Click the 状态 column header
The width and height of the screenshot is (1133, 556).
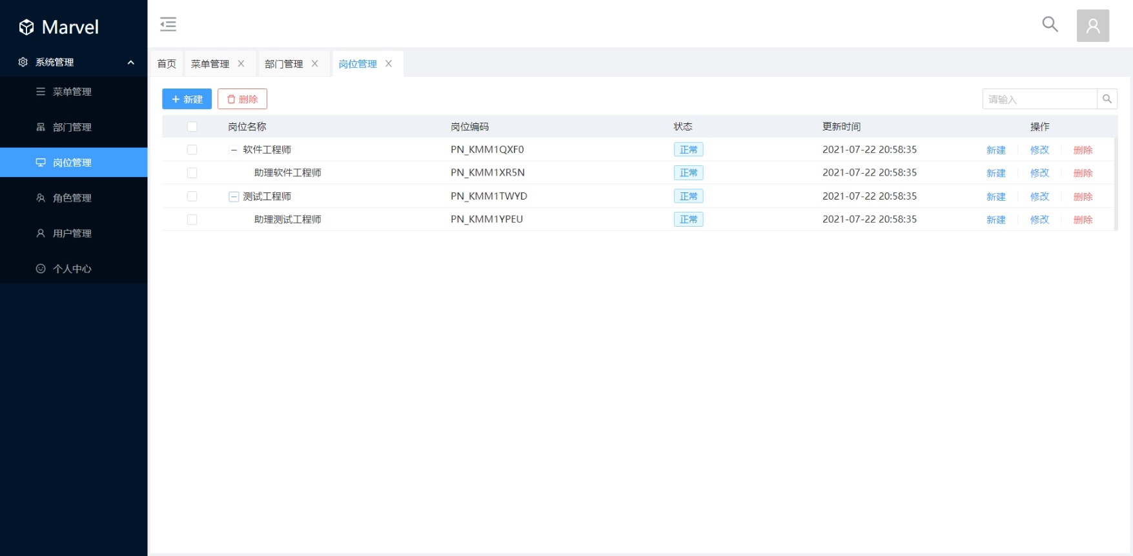[683, 127]
